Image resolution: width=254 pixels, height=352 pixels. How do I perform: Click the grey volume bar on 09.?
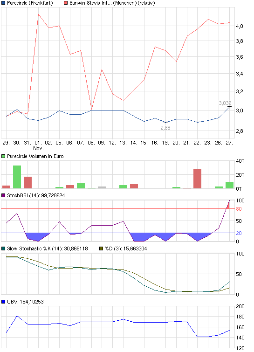pos(102,187)
